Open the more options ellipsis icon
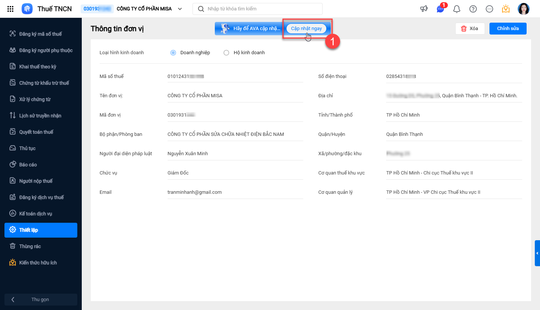 point(489,9)
